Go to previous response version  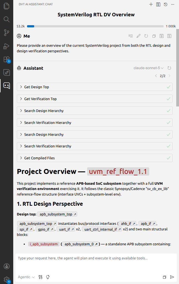tap(156, 76)
